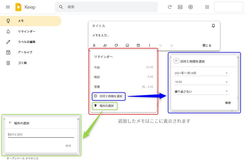Open the three-dot more options menu
The image size is (247, 164).
(x=150, y=46)
